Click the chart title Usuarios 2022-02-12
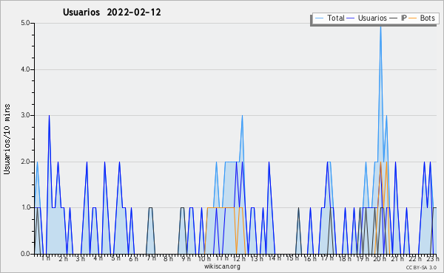The image size is (444, 273). coord(112,12)
